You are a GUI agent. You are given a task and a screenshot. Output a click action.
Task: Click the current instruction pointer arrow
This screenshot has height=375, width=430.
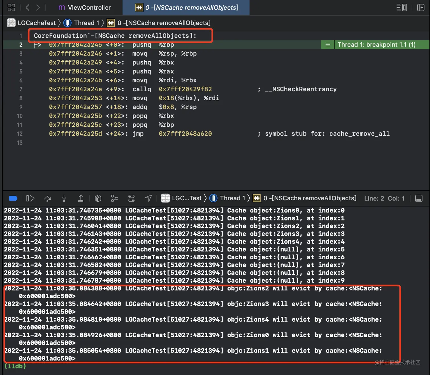[37, 45]
